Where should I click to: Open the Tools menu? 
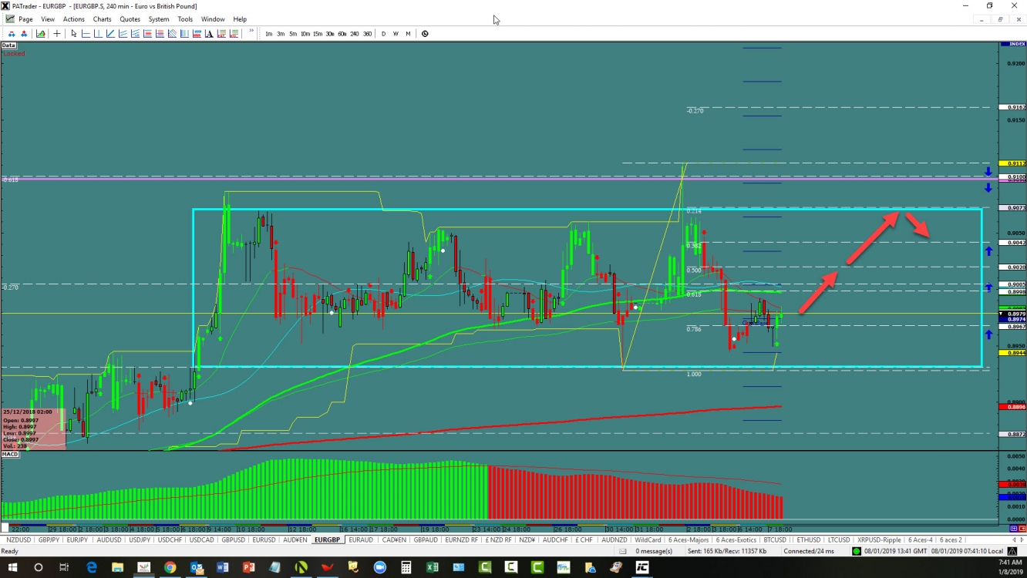[x=185, y=19]
